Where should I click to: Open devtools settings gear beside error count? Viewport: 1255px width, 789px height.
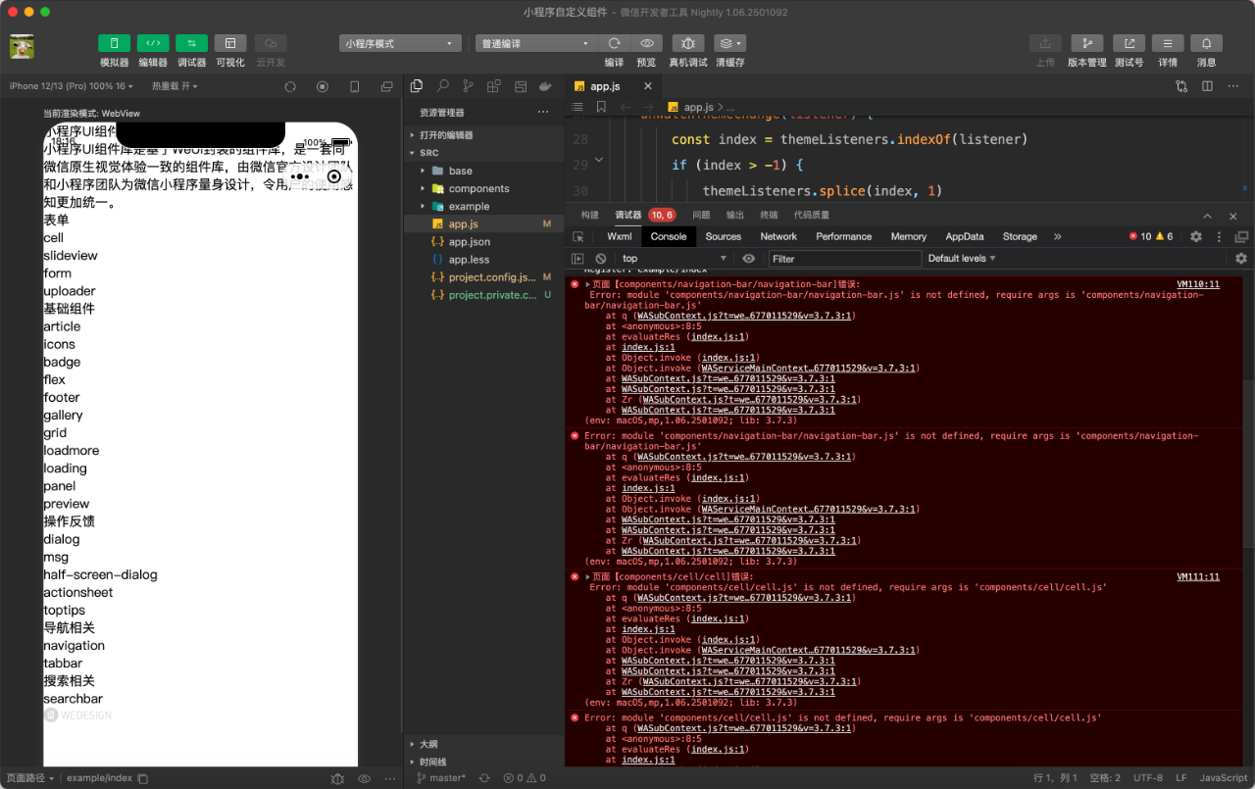[x=1196, y=236]
